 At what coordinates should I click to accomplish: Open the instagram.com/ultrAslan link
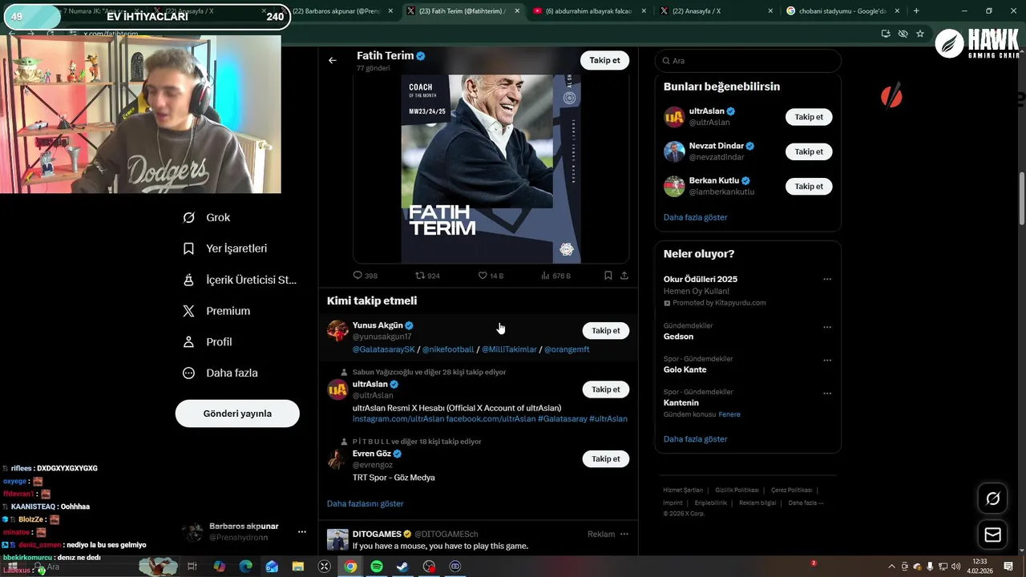398,419
